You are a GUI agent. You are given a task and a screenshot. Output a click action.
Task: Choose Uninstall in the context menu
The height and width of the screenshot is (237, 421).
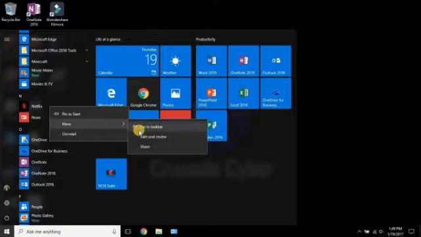[89, 134]
